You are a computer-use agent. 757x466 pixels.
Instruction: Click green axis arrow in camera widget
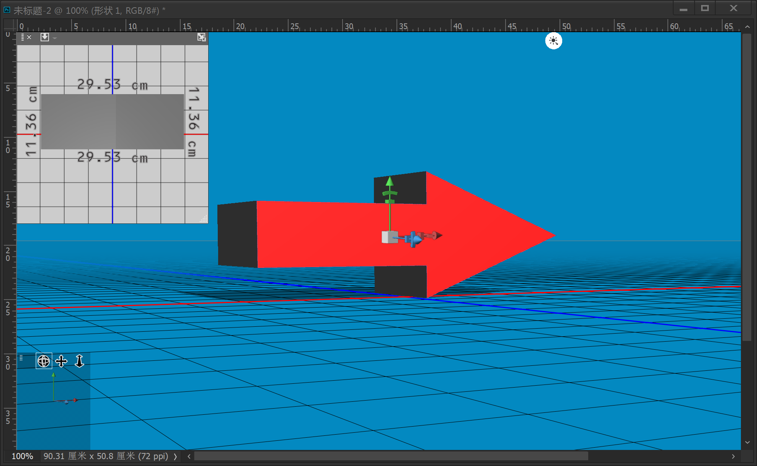click(54, 375)
